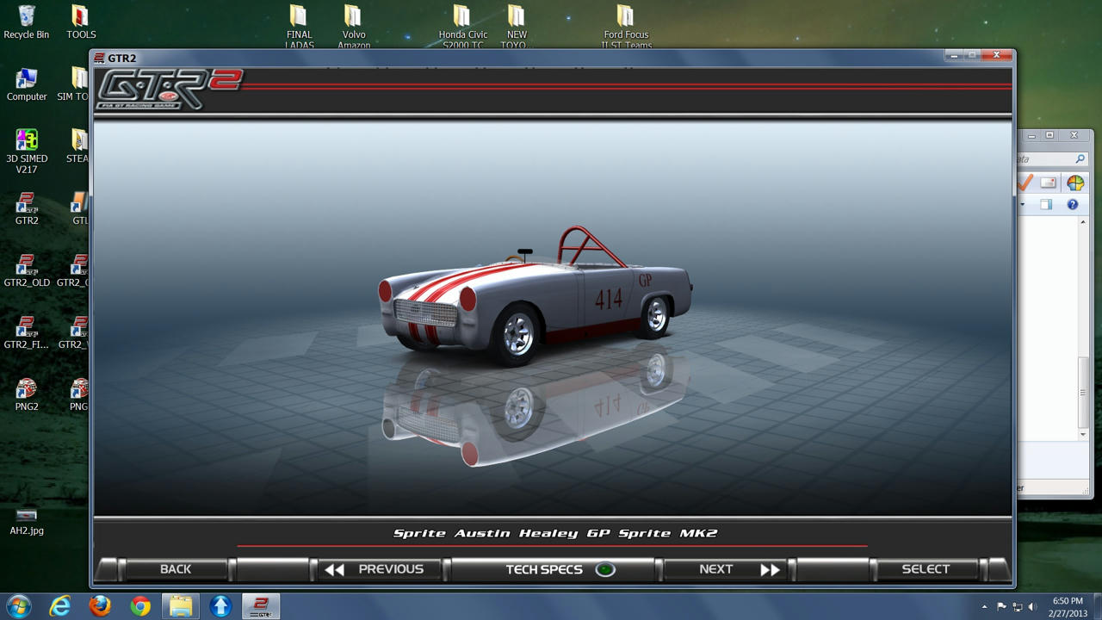This screenshot has width=1102, height=620.
Task: Confirm the car with SELECT
Action: click(926, 569)
